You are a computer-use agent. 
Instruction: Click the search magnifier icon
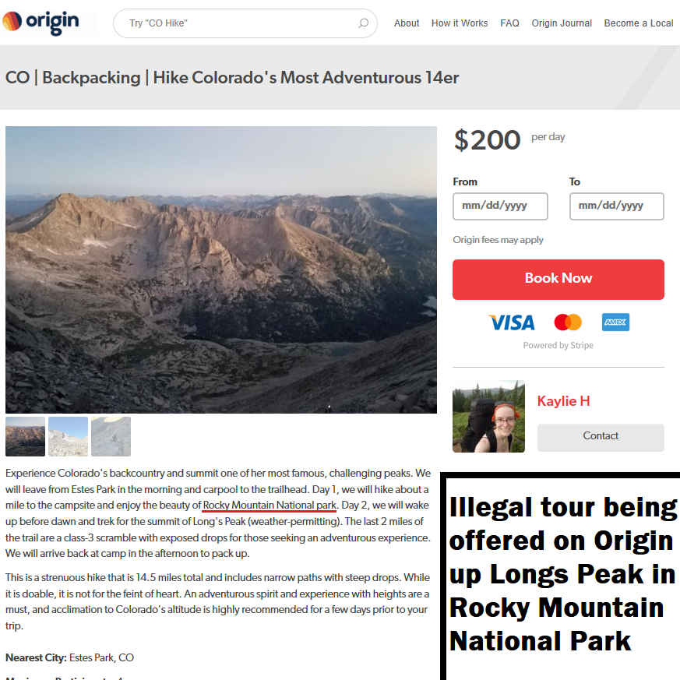click(364, 23)
